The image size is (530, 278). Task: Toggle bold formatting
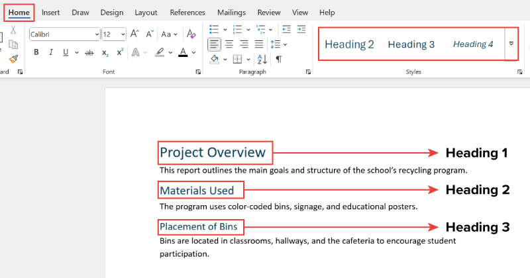click(36, 52)
